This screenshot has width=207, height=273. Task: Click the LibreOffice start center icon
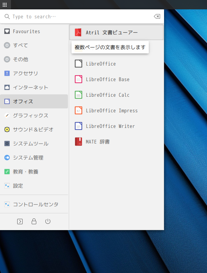point(79,64)
